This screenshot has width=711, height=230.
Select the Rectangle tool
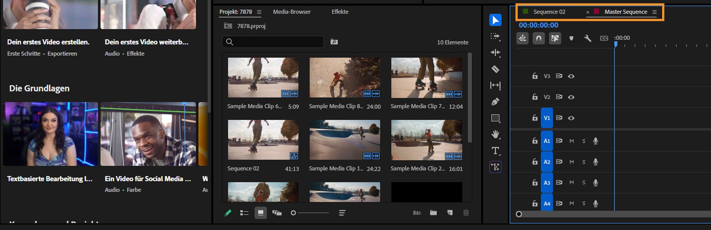click(495, 118)
